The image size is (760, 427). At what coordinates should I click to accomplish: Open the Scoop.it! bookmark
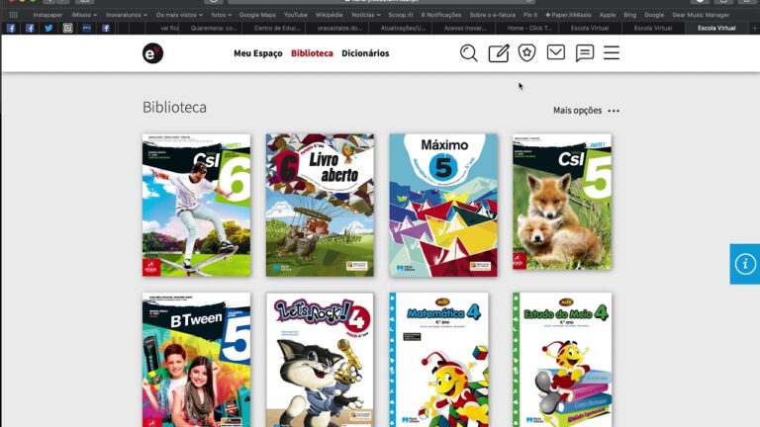click(401, 15)
